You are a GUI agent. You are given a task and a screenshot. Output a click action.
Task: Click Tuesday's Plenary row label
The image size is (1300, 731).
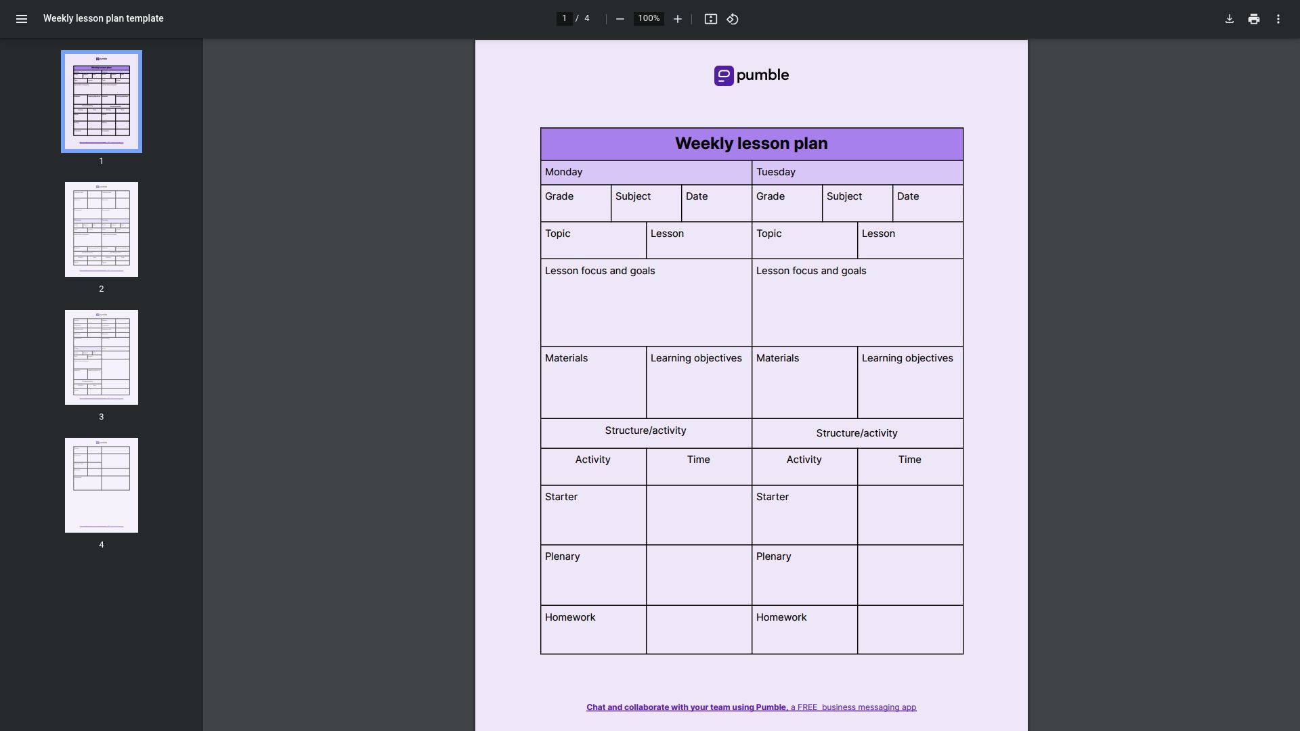click(x=774, y=556)
